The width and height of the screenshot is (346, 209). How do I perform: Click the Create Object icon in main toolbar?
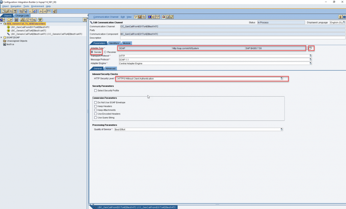[3, 11]
